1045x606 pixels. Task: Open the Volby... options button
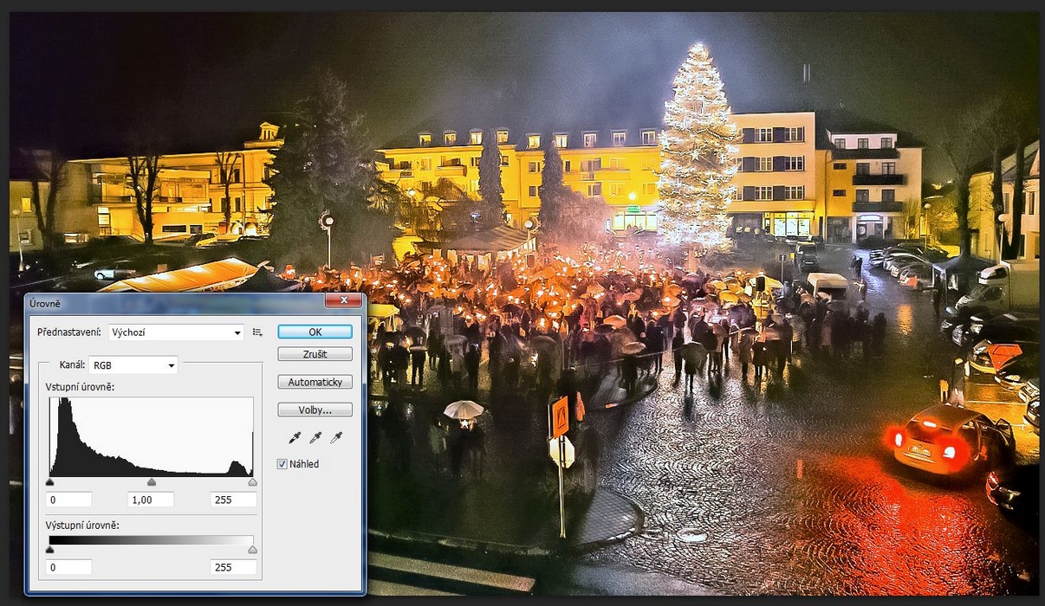(315, 409)
